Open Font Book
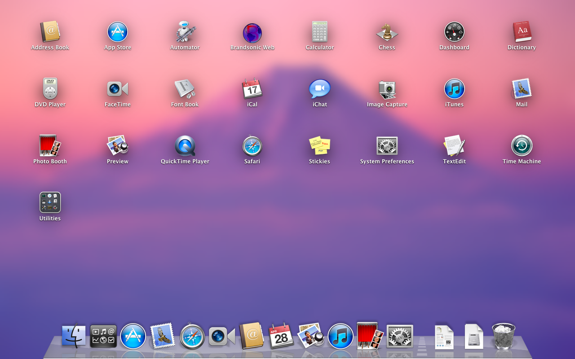 tap(185, 89)
